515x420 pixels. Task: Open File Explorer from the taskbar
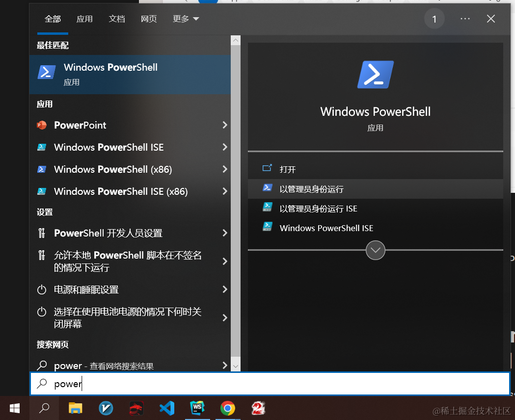click(x=75, y=408)
